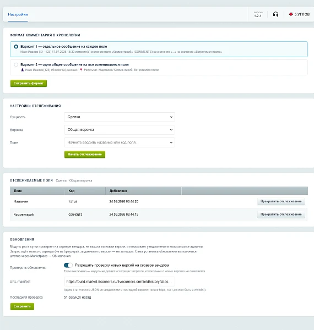
Task: Click the URL manifest input field
Action: pos(120,282)
